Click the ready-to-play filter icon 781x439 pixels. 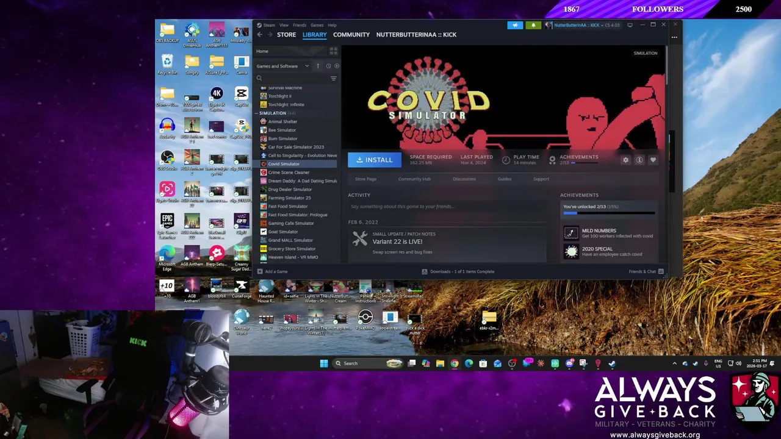pyautogui.click(x=336, y=66)
